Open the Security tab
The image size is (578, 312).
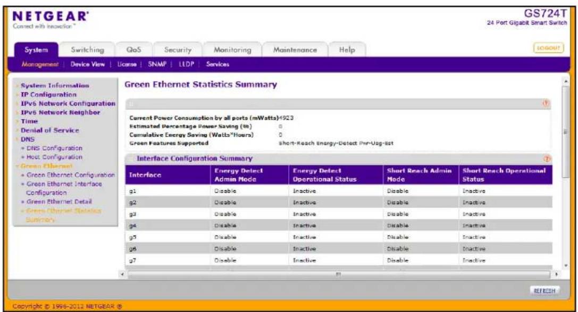coord(178,50)
